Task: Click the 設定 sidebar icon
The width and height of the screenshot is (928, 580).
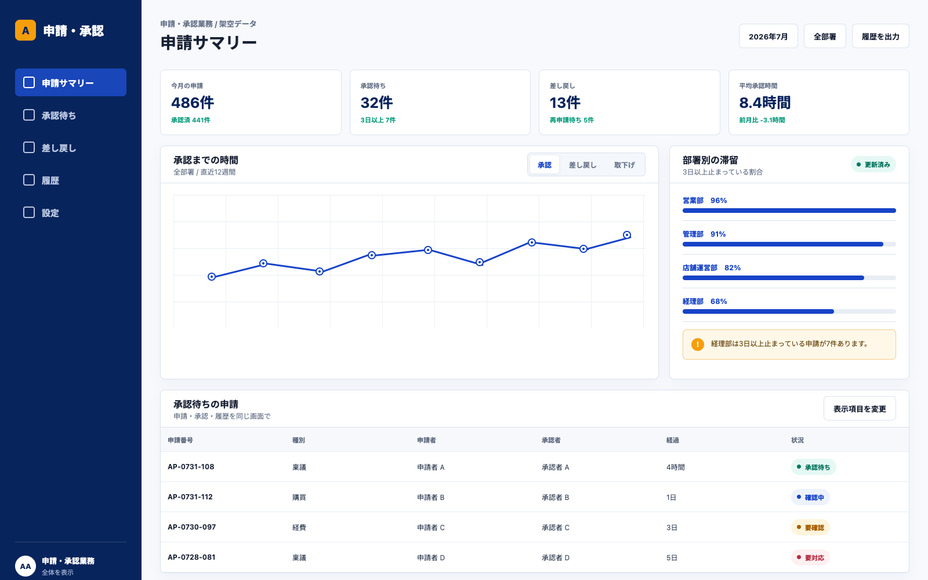Action: [x=29, y=212]
